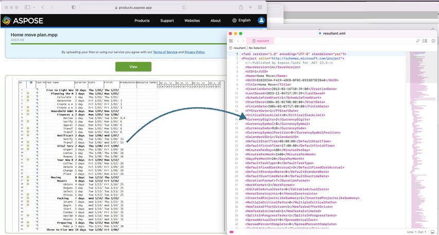Open the English language selector
The height and width of the screenshot is (235, 439).
241,20
